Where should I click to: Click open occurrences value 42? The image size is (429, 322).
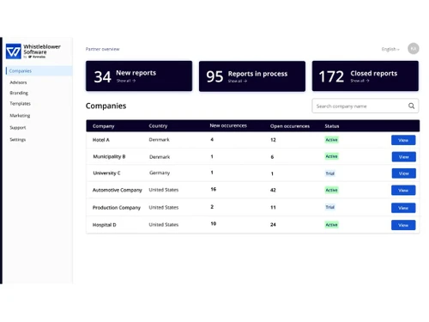(273, 190)
